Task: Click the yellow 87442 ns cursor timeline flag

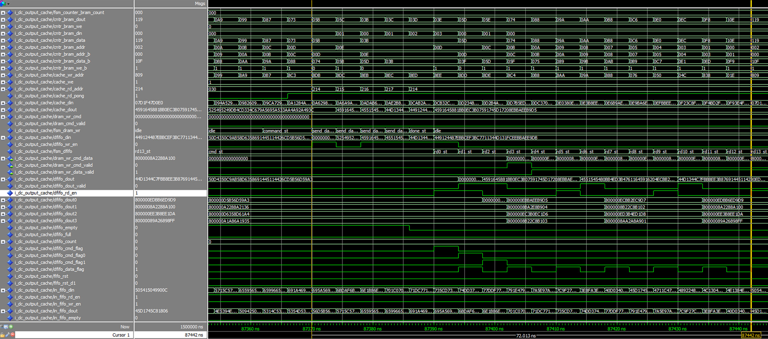Action: 750,335
